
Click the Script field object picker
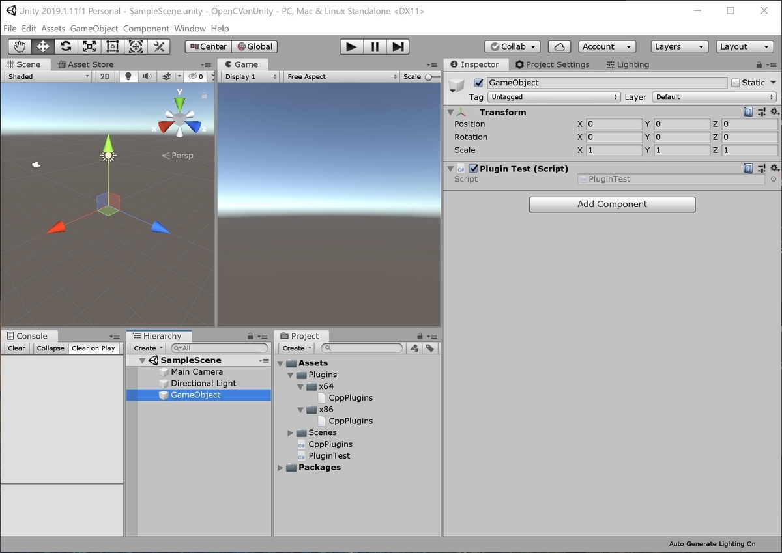pyautogui.click(x=774, y=179)
